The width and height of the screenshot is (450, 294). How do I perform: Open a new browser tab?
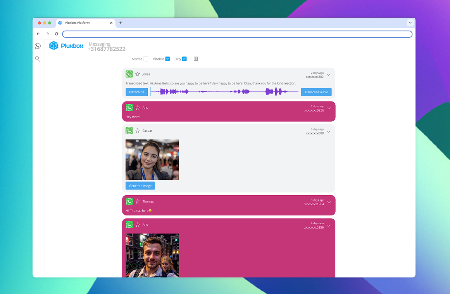pos(121,23)
